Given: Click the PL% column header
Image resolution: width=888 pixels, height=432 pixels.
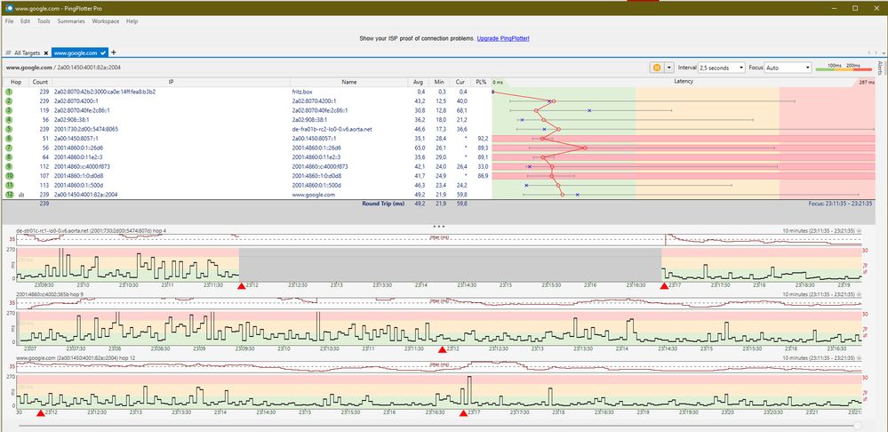Looking at the screenshot, I should 481,82.
